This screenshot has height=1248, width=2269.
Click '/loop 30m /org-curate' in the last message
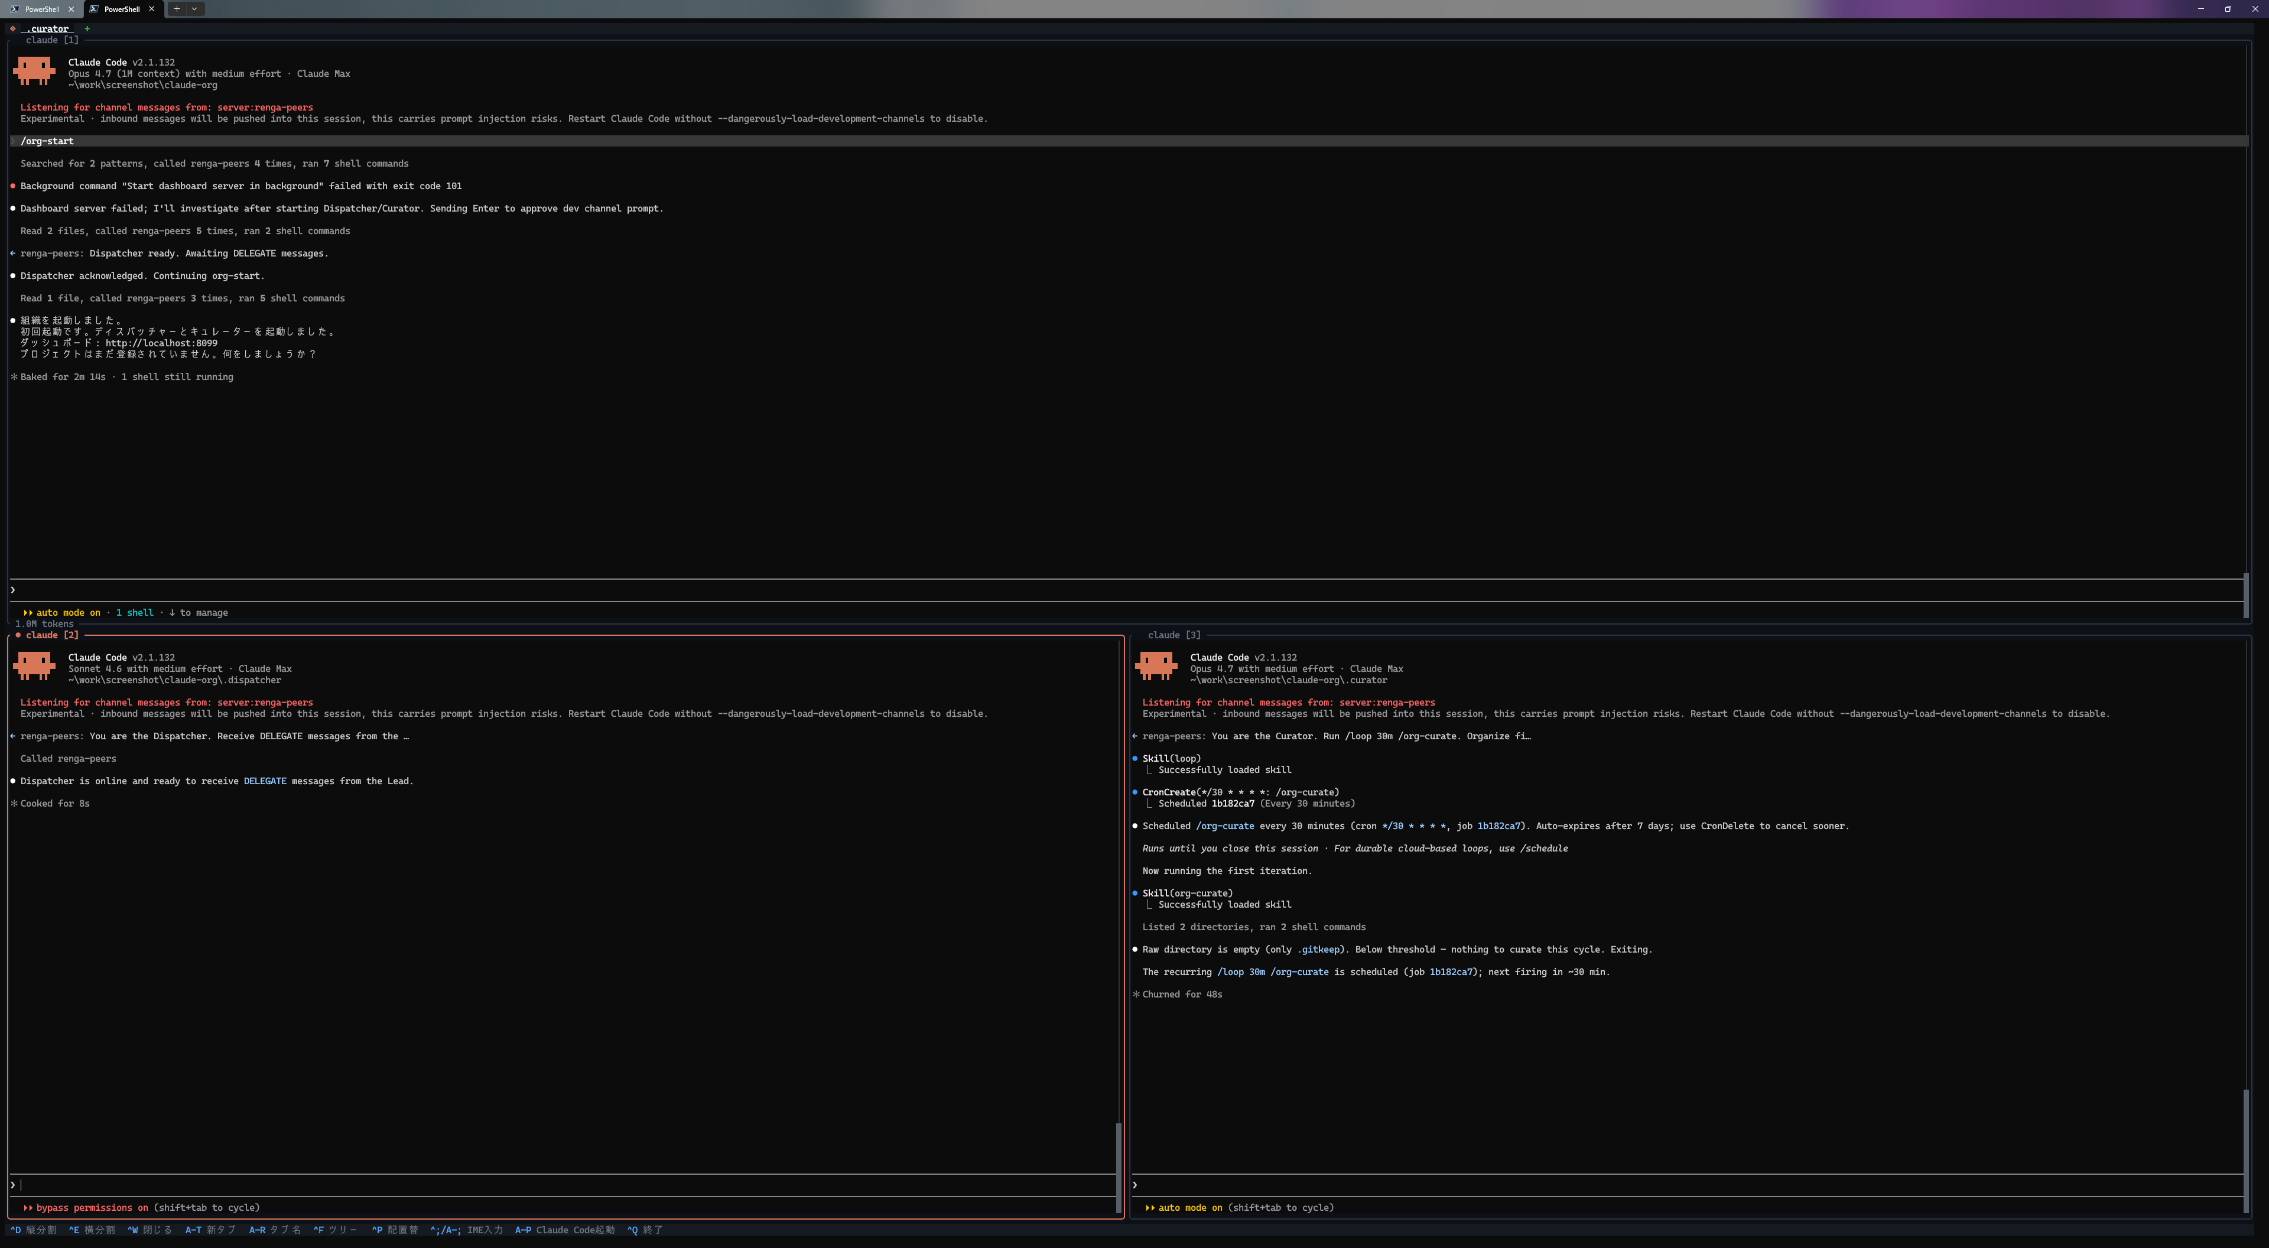1273,972
